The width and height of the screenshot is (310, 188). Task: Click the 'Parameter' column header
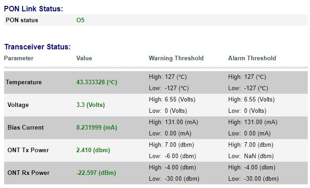point(19,58)
